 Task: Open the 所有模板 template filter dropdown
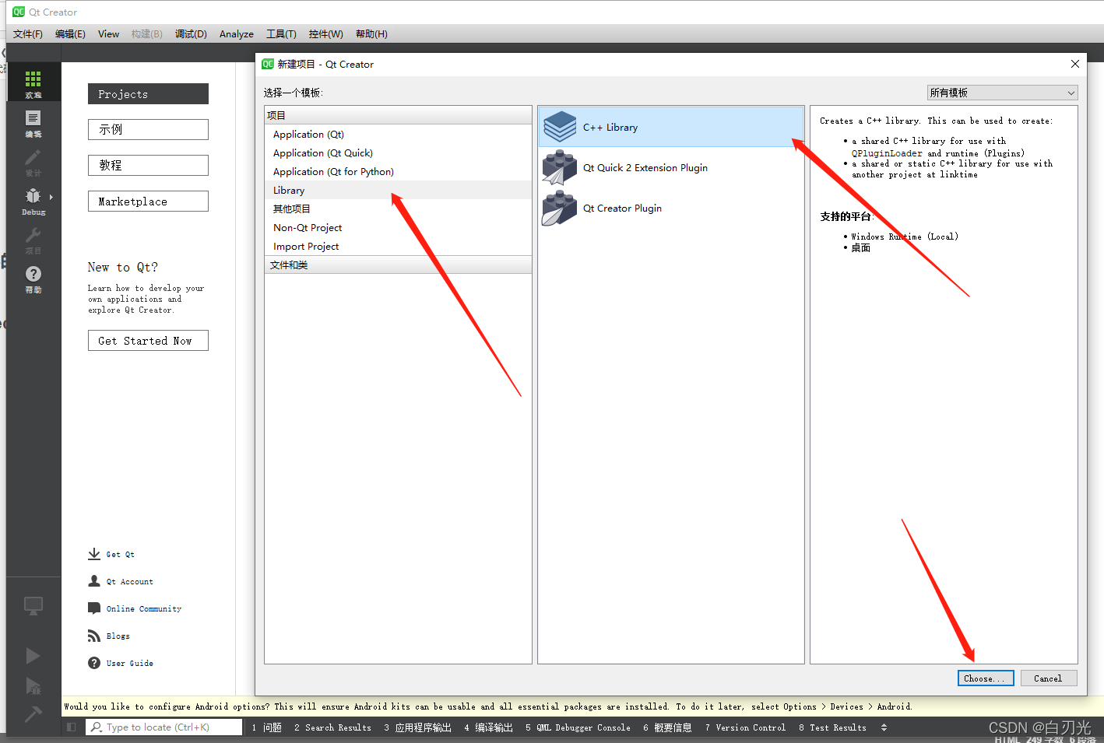[x=1002, y=93]
